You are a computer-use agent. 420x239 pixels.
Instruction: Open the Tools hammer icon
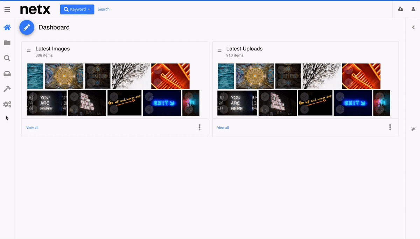click(7, 89)
